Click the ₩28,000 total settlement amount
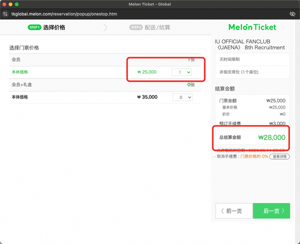This screenshot has width=300, height=244. pos(272,137)
